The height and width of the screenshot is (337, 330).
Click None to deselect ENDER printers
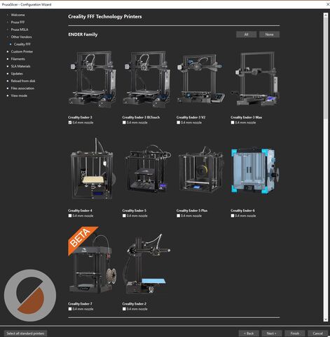point(269,34)
